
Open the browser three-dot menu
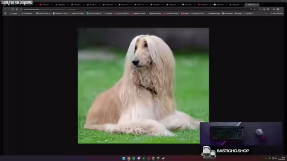click(282, 9)
